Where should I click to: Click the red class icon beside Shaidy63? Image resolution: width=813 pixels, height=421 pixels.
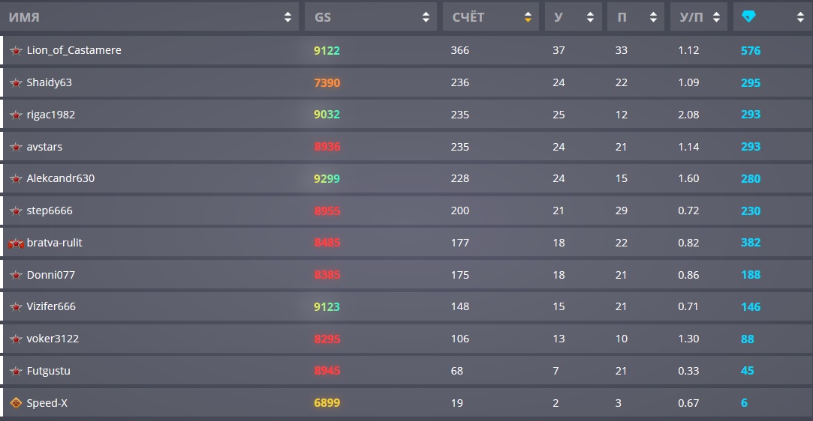click(x=16, y=82)
